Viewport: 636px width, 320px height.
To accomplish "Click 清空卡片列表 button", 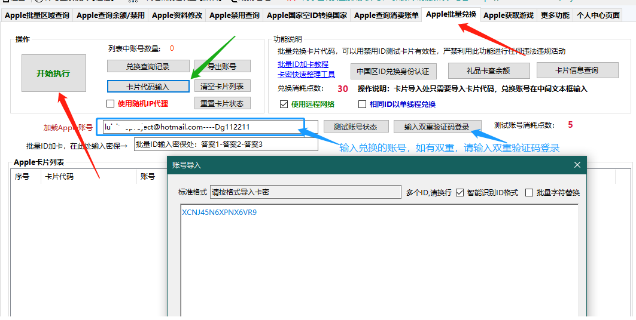I will tap(223, 86).
